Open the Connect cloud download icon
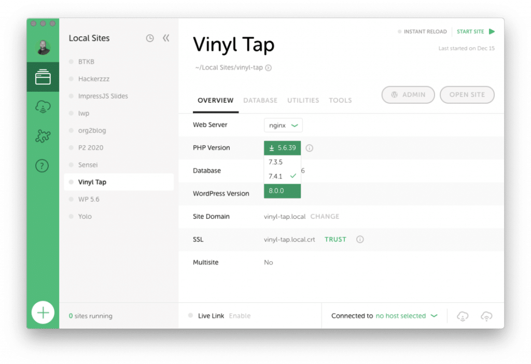This screenshot has width=531, height=364. click(x=43, y=107)
